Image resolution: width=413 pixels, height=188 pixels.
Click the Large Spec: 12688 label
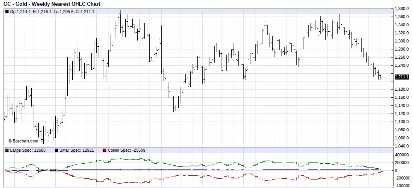click(28, 151)
